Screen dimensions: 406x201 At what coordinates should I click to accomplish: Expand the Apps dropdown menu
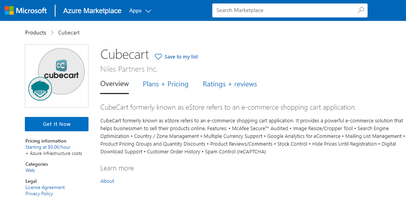tap(140, 11)
